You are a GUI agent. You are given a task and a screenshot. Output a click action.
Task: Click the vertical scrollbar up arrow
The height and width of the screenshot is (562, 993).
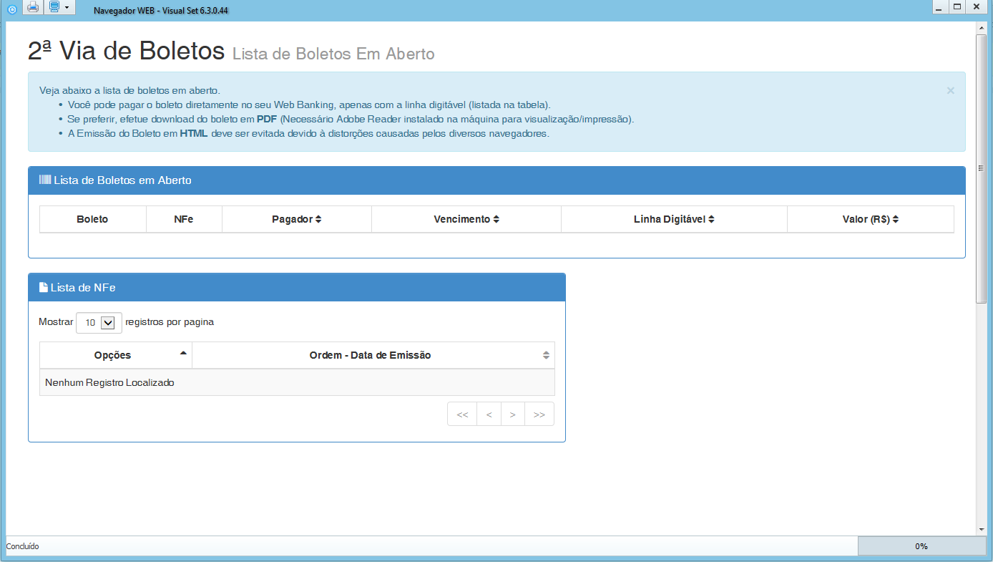(981, 28)
